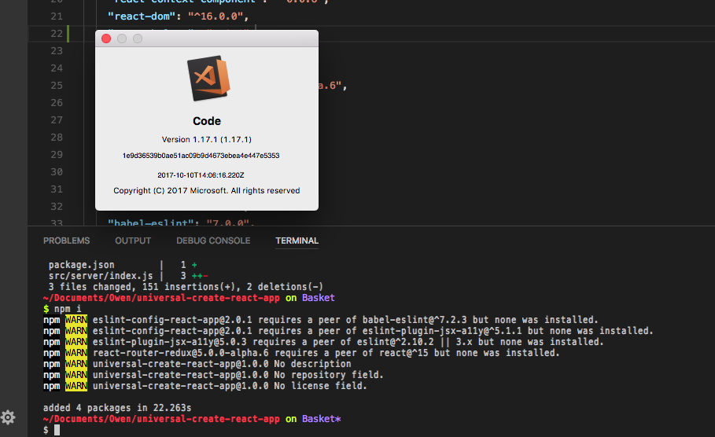Open the DEBUG CONSOLE tab

(213, 241)
